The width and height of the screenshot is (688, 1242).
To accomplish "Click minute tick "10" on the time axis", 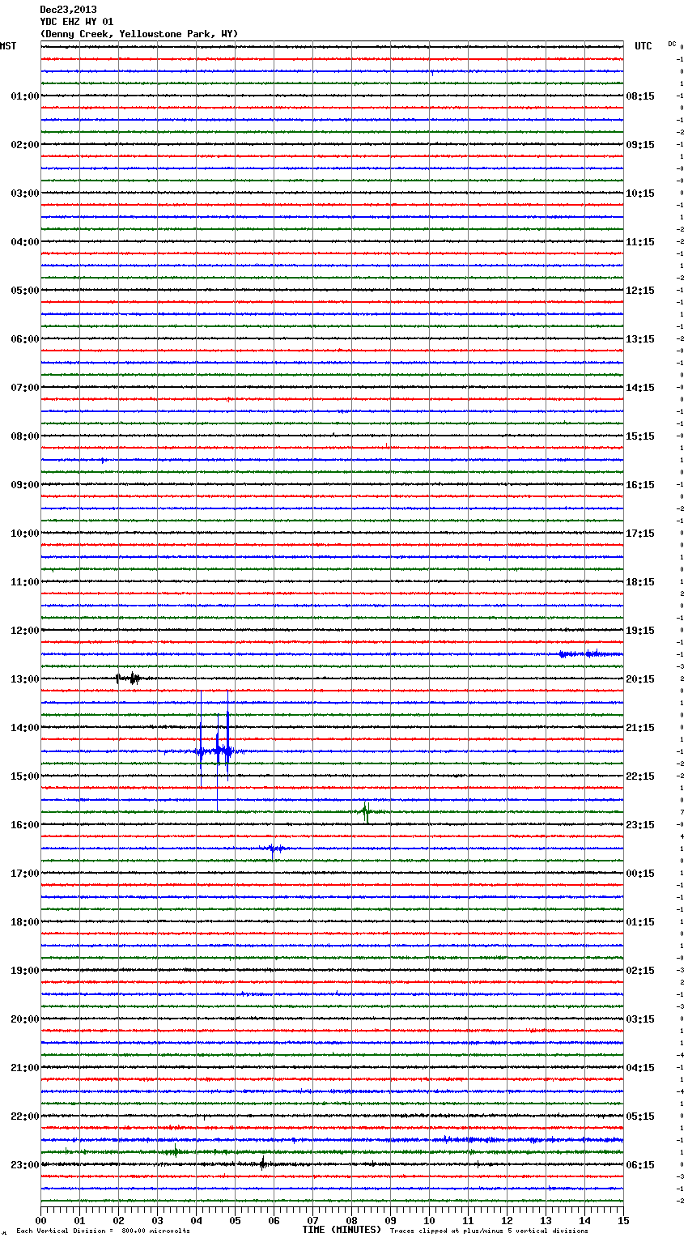I will tap(429, 1220).
